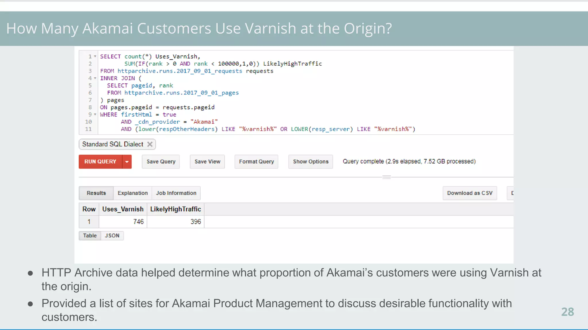Open the Job Information tab
The height and width of the screenshot is (330, 588).
pos(176,193)
